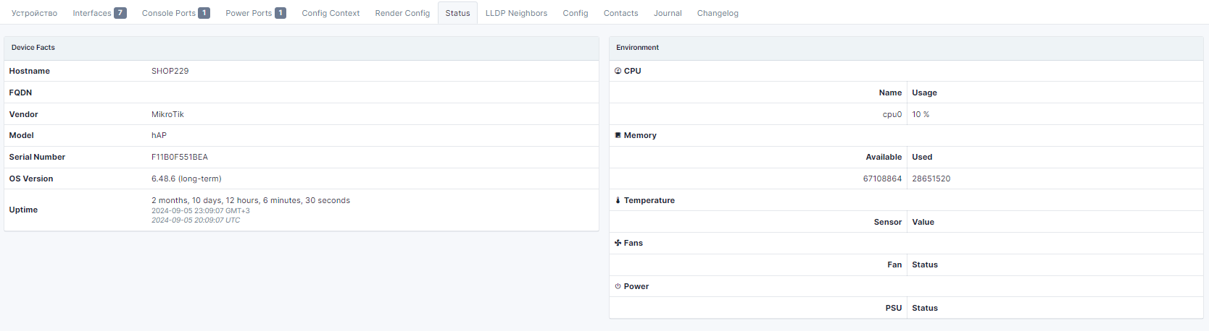
Task: Click the MikroTik vendor value
Action: [167, 114]
